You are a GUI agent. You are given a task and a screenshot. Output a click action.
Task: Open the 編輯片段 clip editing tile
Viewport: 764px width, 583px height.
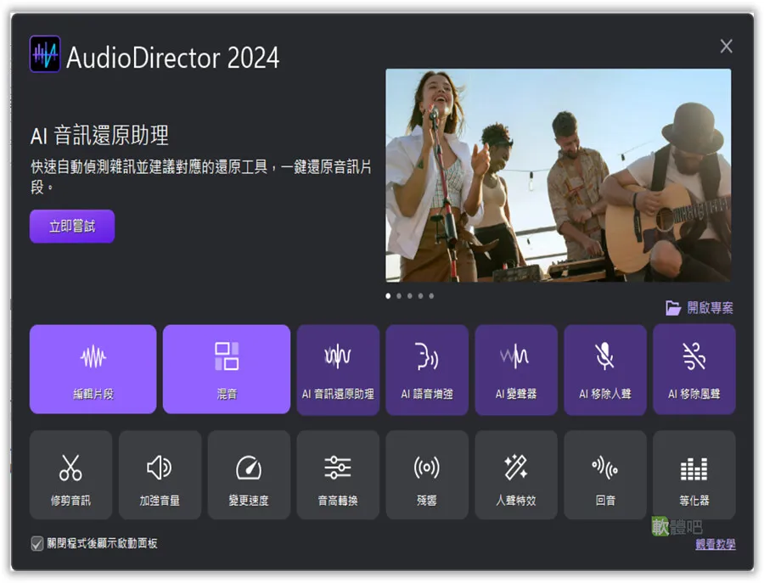93,369
